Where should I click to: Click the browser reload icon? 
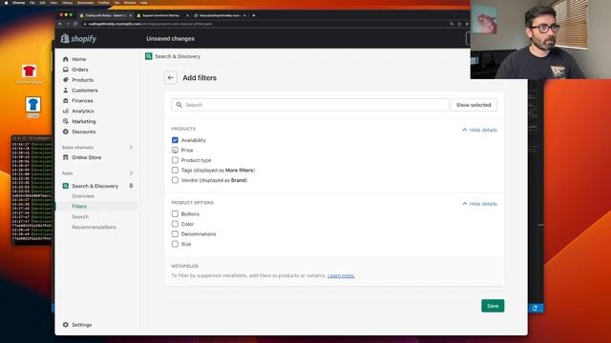(x=75, y=24)
